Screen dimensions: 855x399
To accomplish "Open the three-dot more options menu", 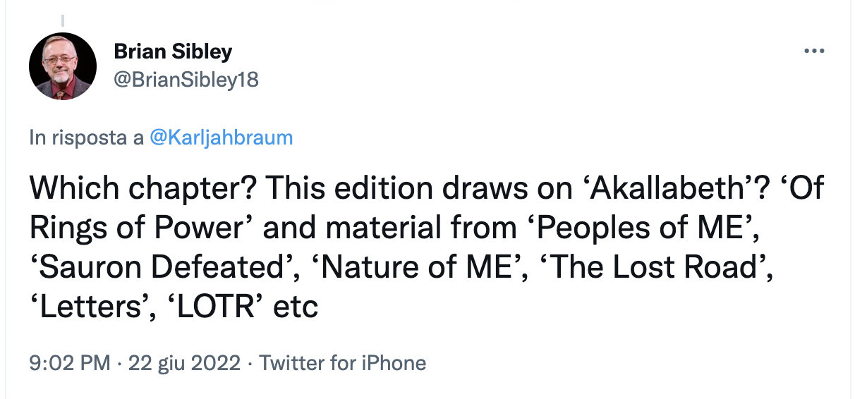I will [814, 52].
